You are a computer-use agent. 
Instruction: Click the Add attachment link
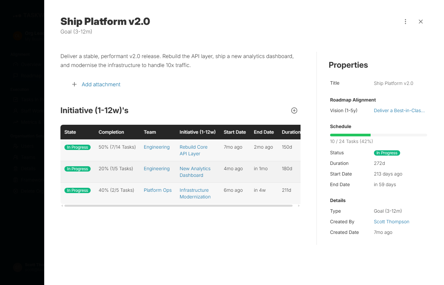coord(101,84)
